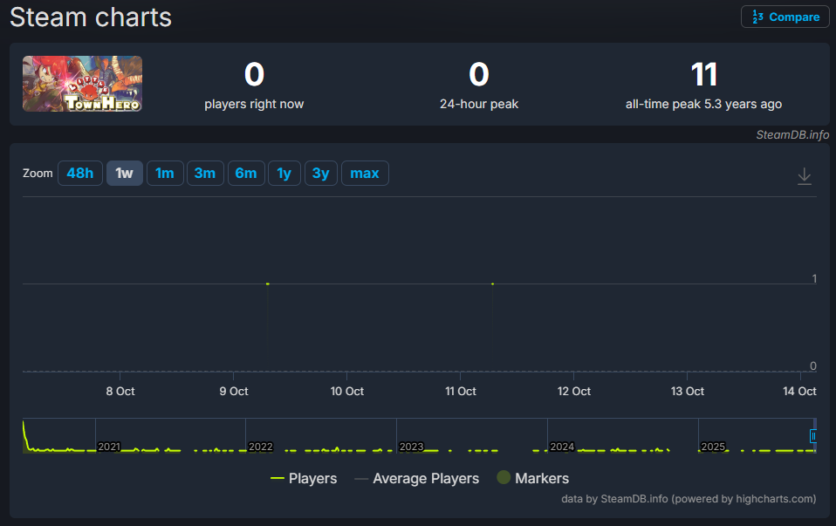The image size is (836, 526).
Task: Click the 2022 label in navigator
Action: tap(261, 447)
